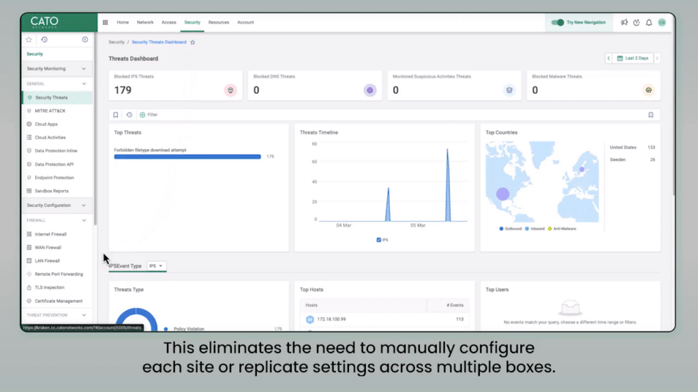This screenshot has width=698, height=392.
Task: Open the Network menu tab
Action: point(145,22)
